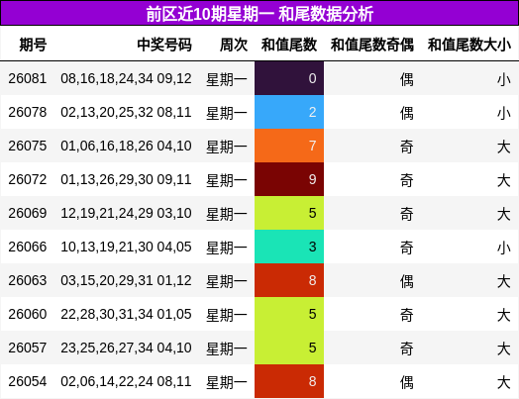Click winning numbers 22,28,30,31,34 01,05
The image size is (519, 399).
tap(126, 314)
